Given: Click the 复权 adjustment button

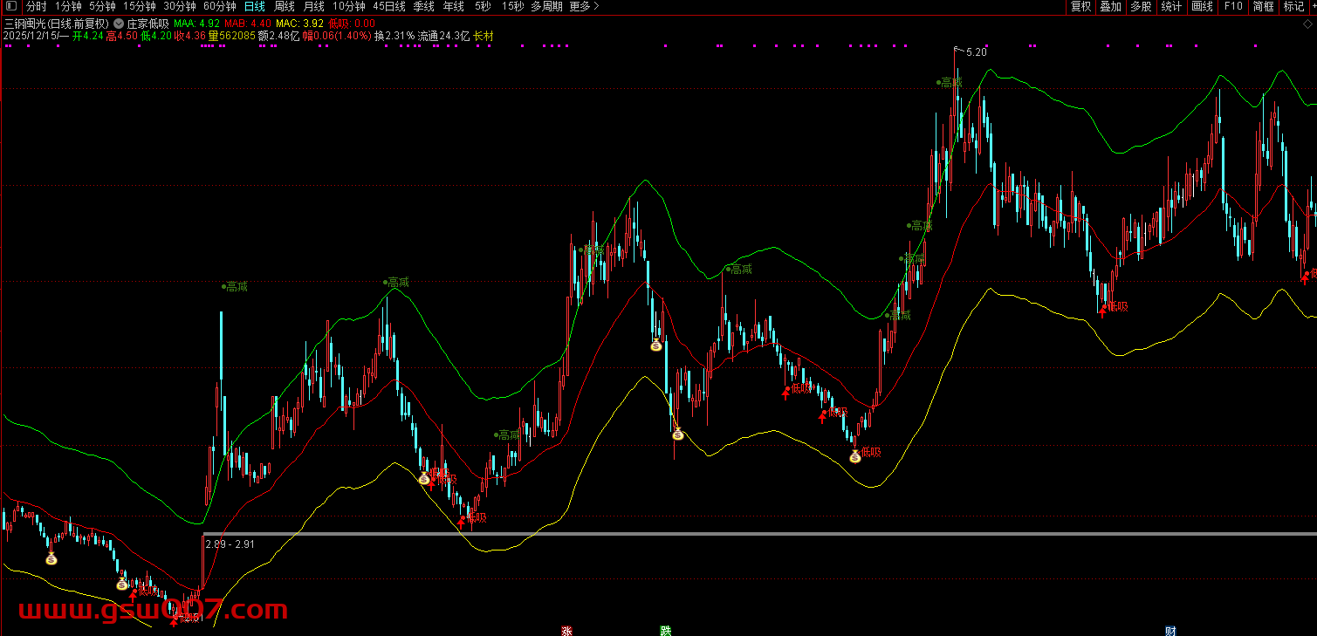Looking at the screenshot, I should pos(1080,6).
